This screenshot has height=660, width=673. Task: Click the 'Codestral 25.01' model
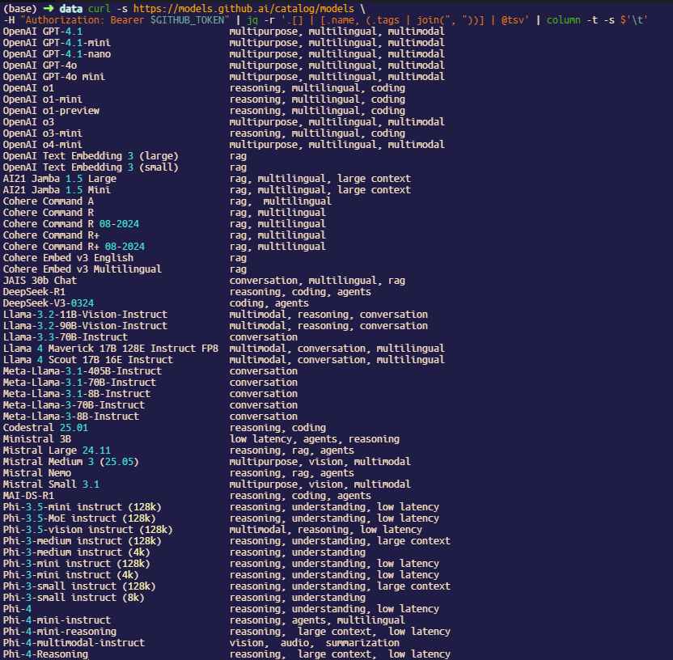point(45,428)
